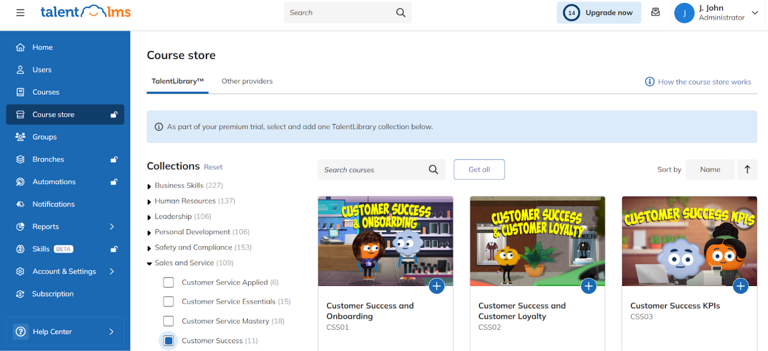Click the Branches layers icon
Image resolution: width=768 pixels, height=351 pixels.
click(20, 159)
